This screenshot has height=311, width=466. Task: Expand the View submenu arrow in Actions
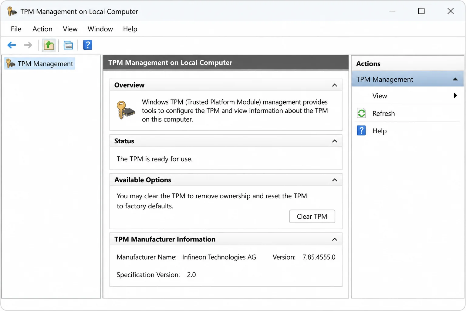tap(455, 96)
